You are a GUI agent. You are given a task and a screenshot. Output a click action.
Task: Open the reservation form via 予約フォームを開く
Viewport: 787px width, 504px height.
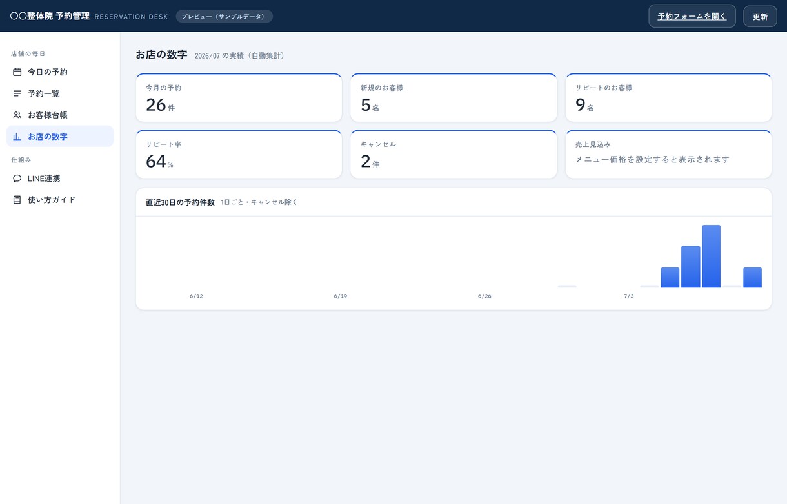pos(692,16)
